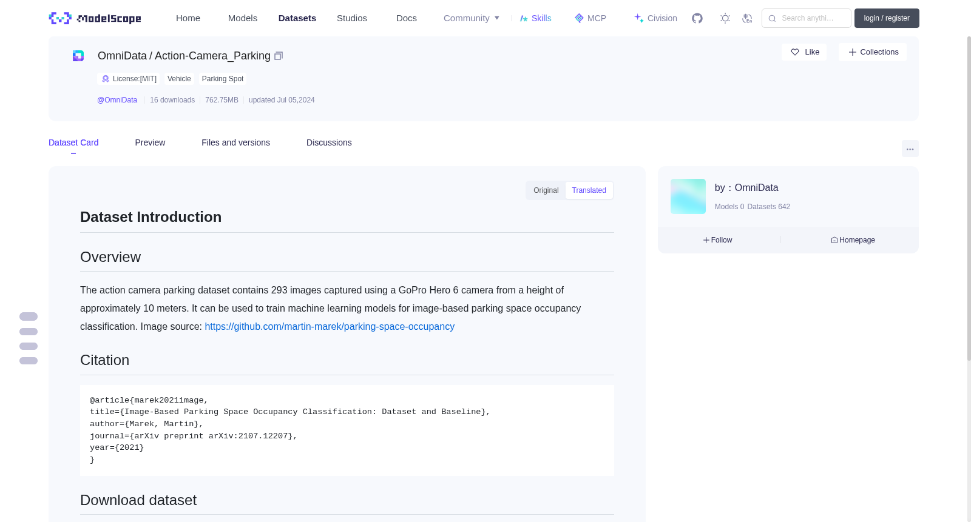
Task: Click the '762.75MB' size text
Action: click(x=222, y=100)
